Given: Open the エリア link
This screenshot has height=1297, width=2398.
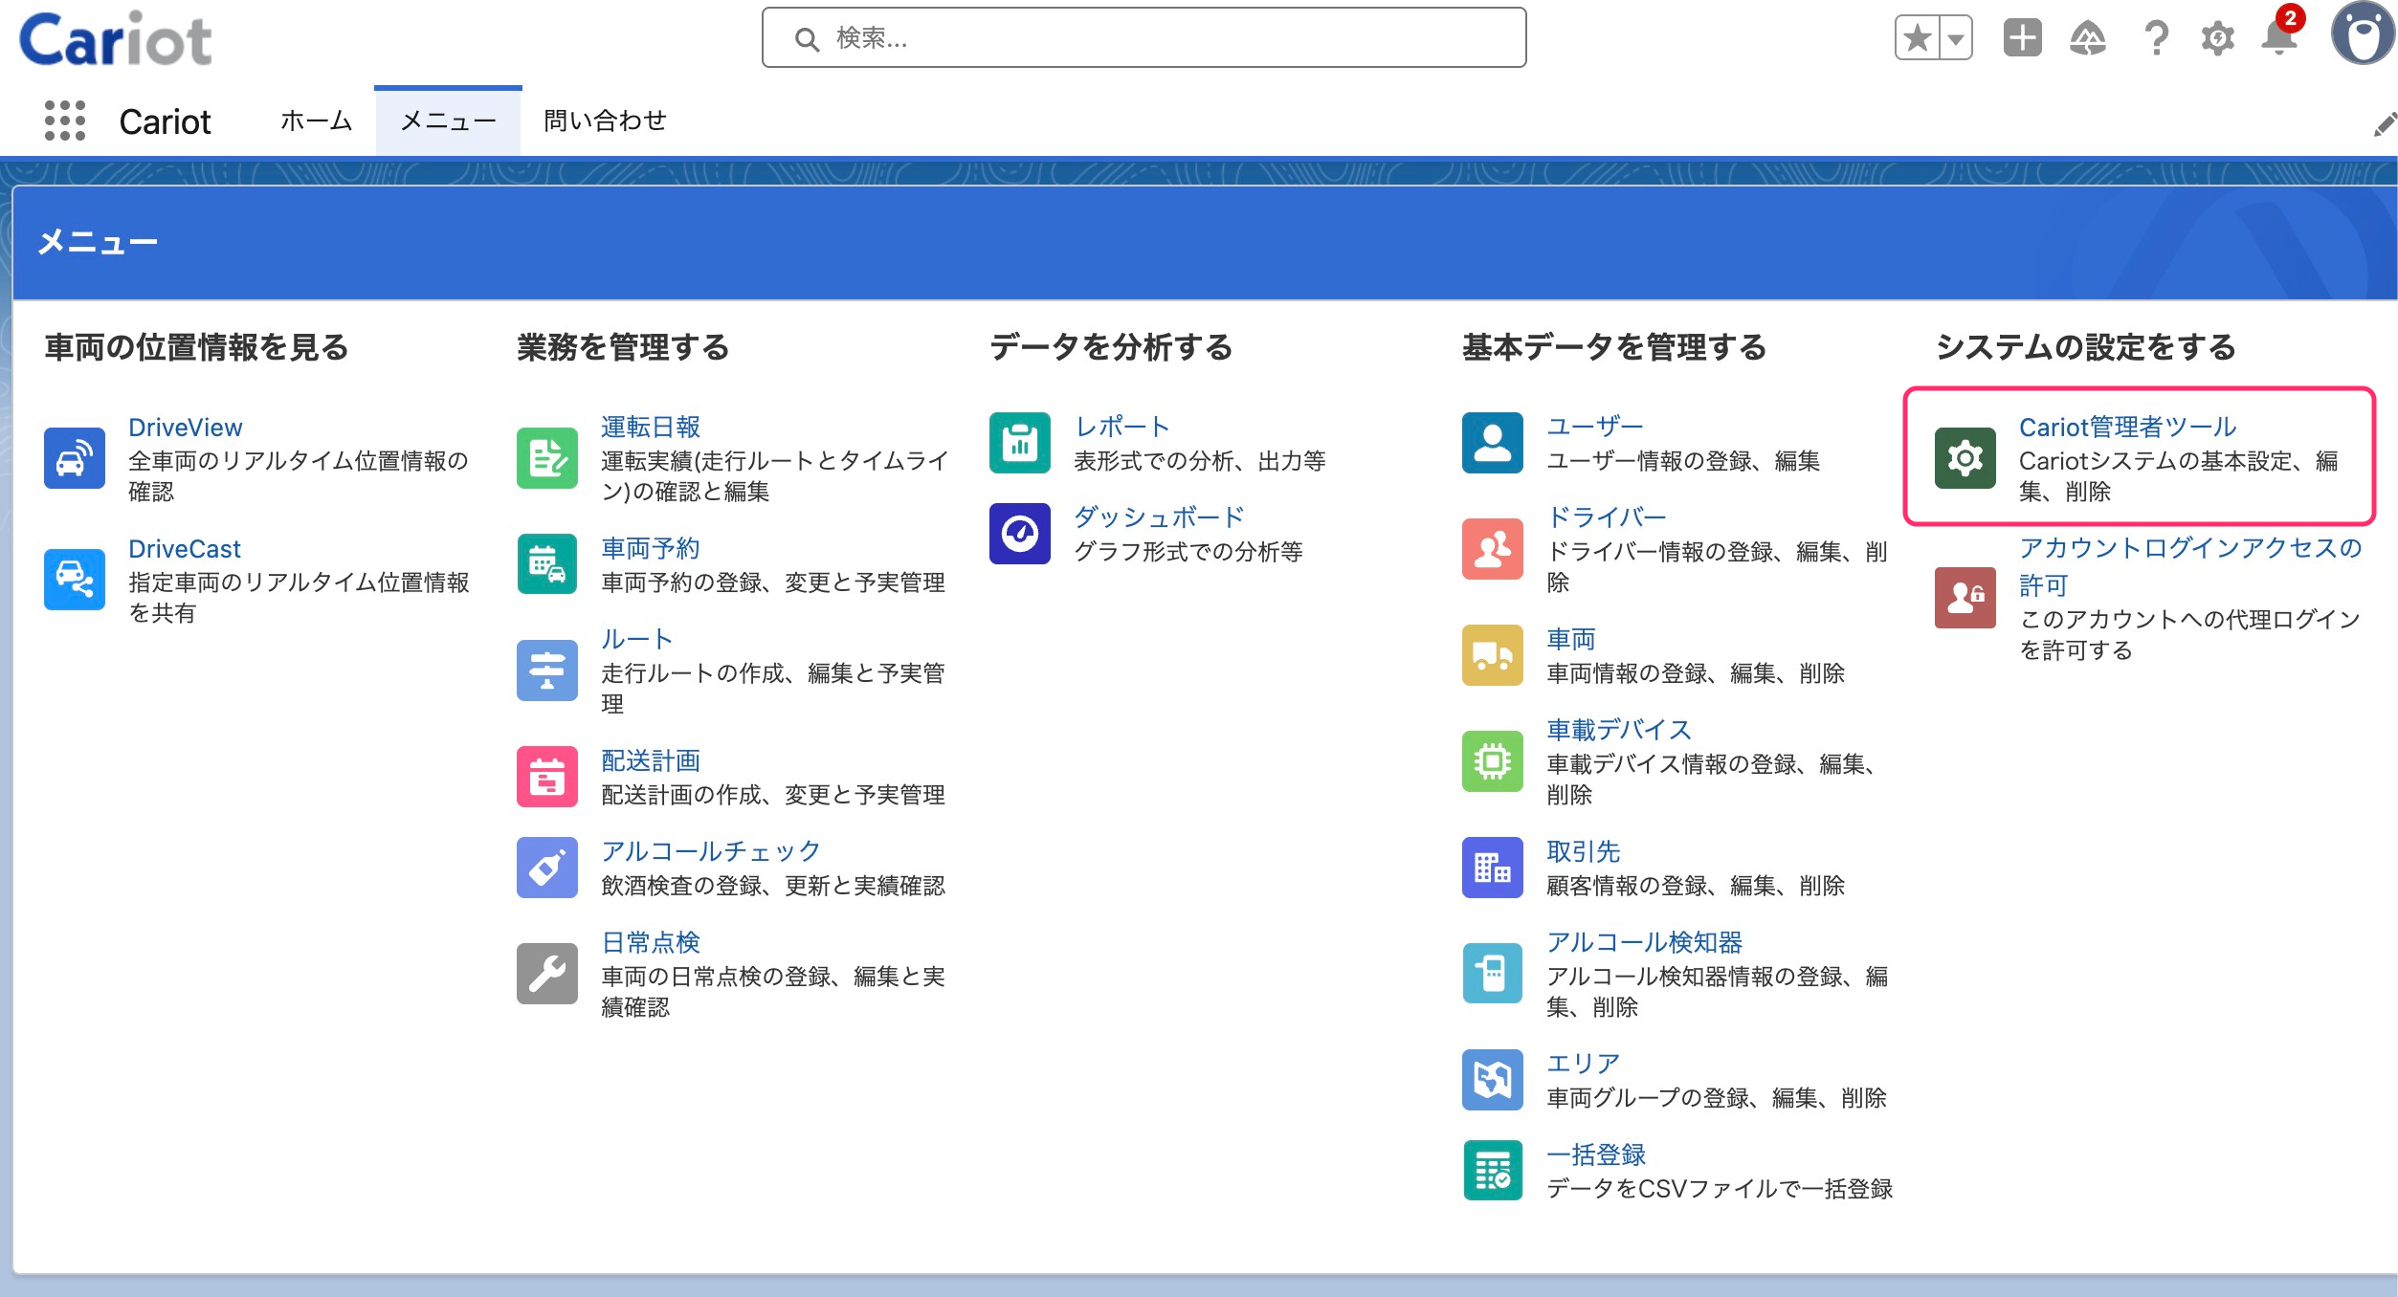Looking at the screenshot, I should coord(1583,1065).
